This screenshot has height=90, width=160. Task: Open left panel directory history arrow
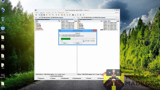pos(76,19)
